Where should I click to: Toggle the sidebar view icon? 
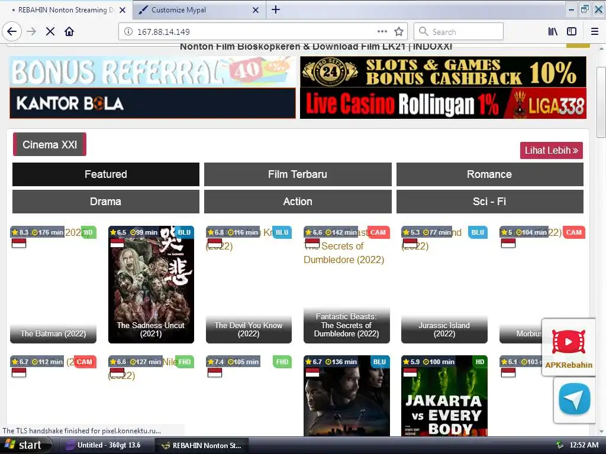coord(572,32)
